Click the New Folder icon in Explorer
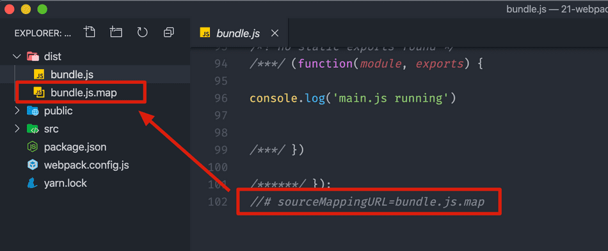The height and width of the screenshot is (251, 608). tap(116, 32)
